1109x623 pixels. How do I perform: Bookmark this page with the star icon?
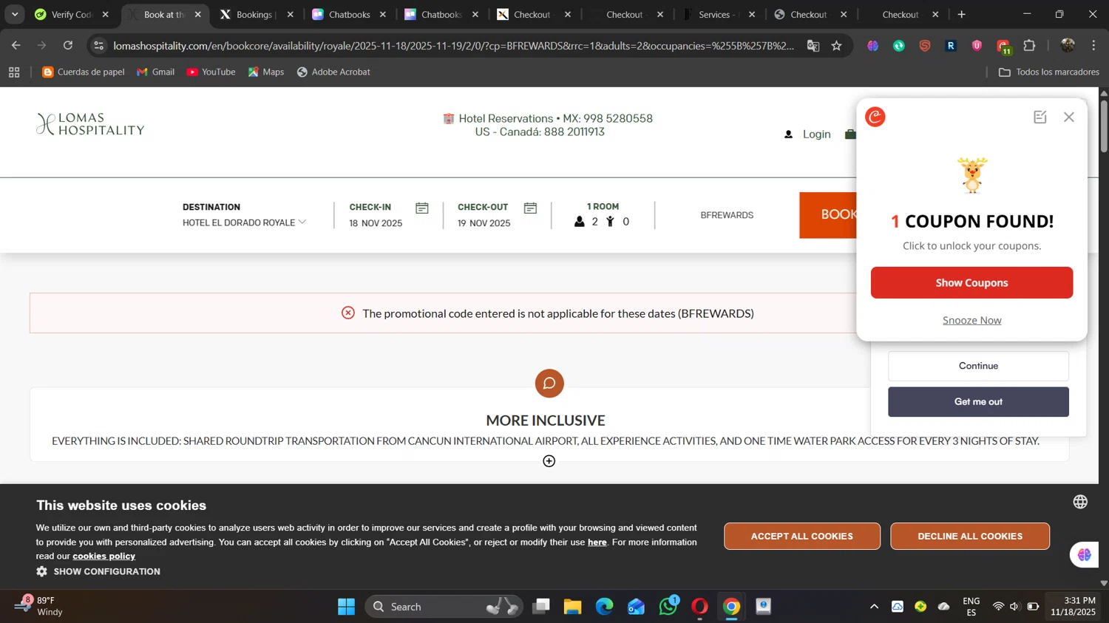(836, 46)
